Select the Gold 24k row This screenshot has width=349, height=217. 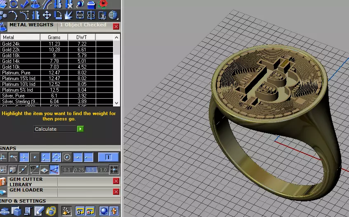(57, 44)
